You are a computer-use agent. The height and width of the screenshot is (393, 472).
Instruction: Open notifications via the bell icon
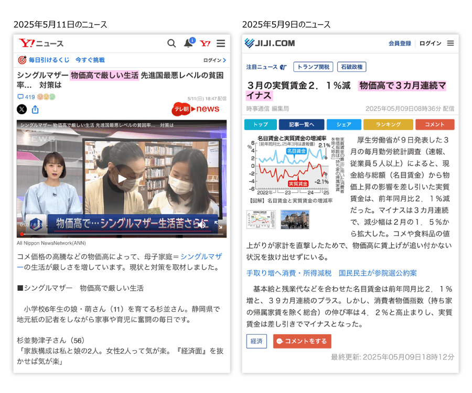(188, 43)
